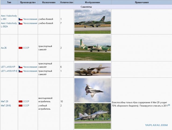
Task: Click the Czech flag icon in L-39C row
Action: point(20,19)
